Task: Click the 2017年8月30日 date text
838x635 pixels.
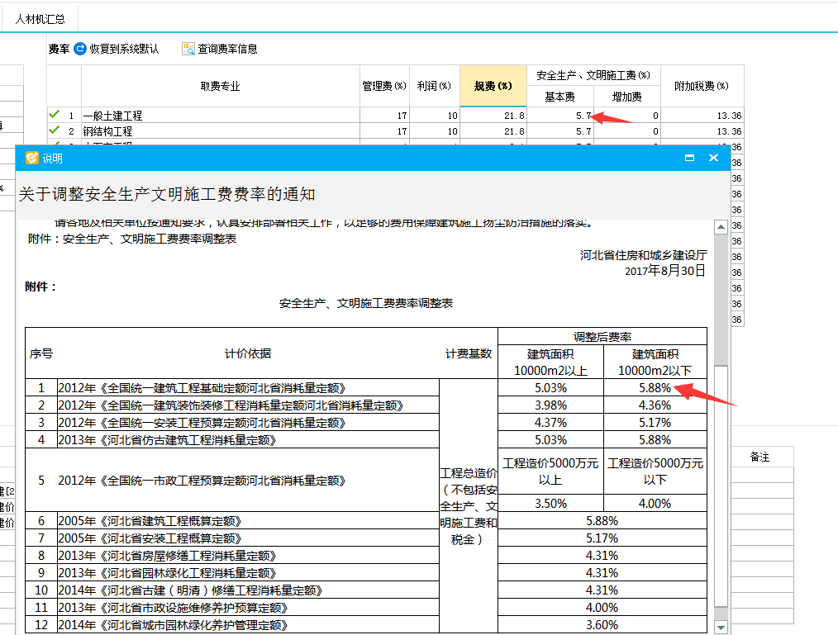Action: 664,271
